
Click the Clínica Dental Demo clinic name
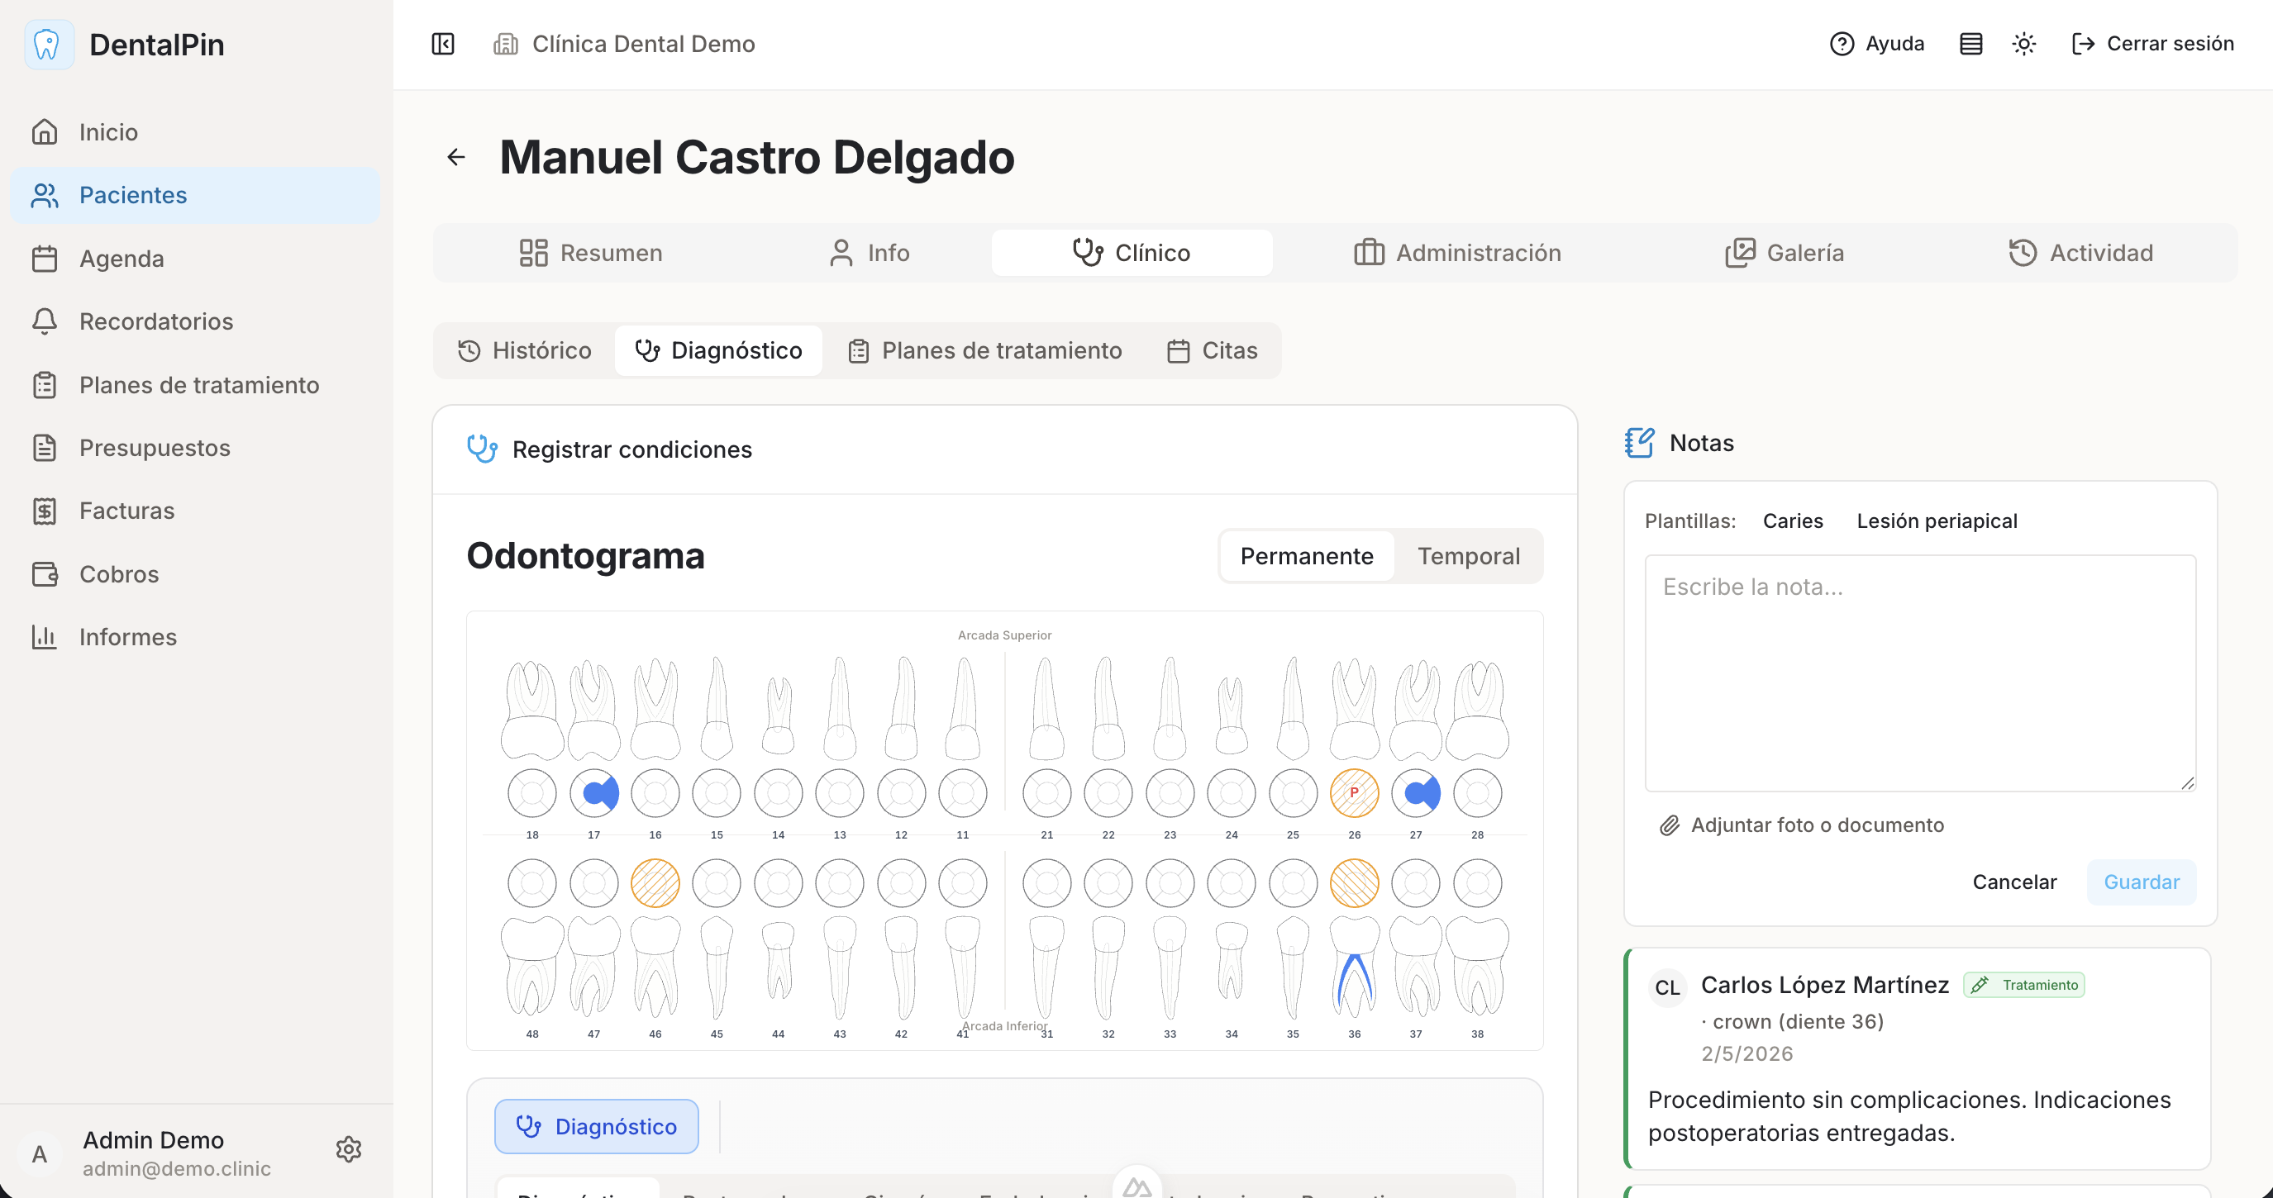[643, 44]
